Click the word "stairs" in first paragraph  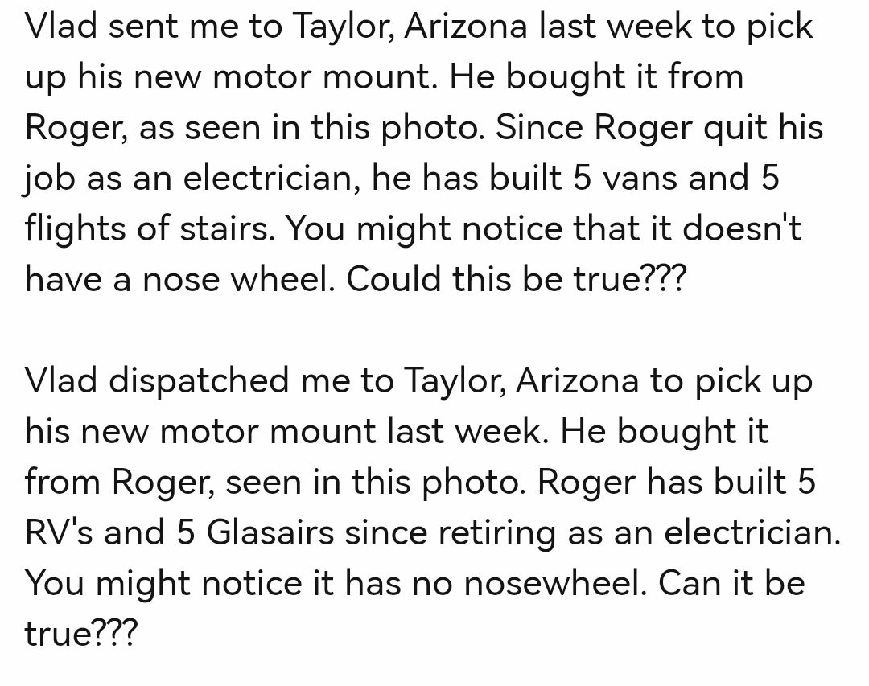click(231, 229)
